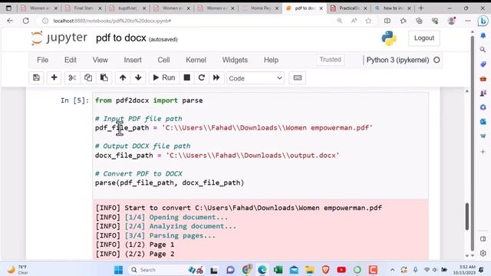Open the File menu

[43, 60]
